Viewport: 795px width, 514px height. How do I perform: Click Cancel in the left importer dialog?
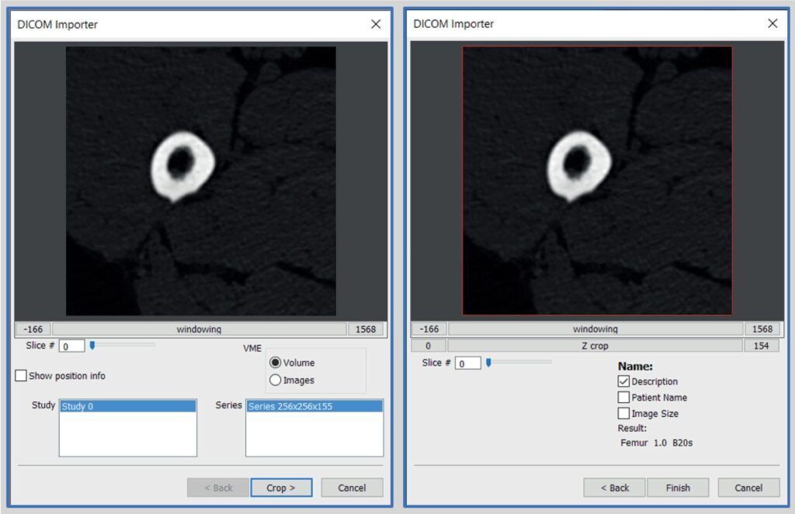pos(352,488)
